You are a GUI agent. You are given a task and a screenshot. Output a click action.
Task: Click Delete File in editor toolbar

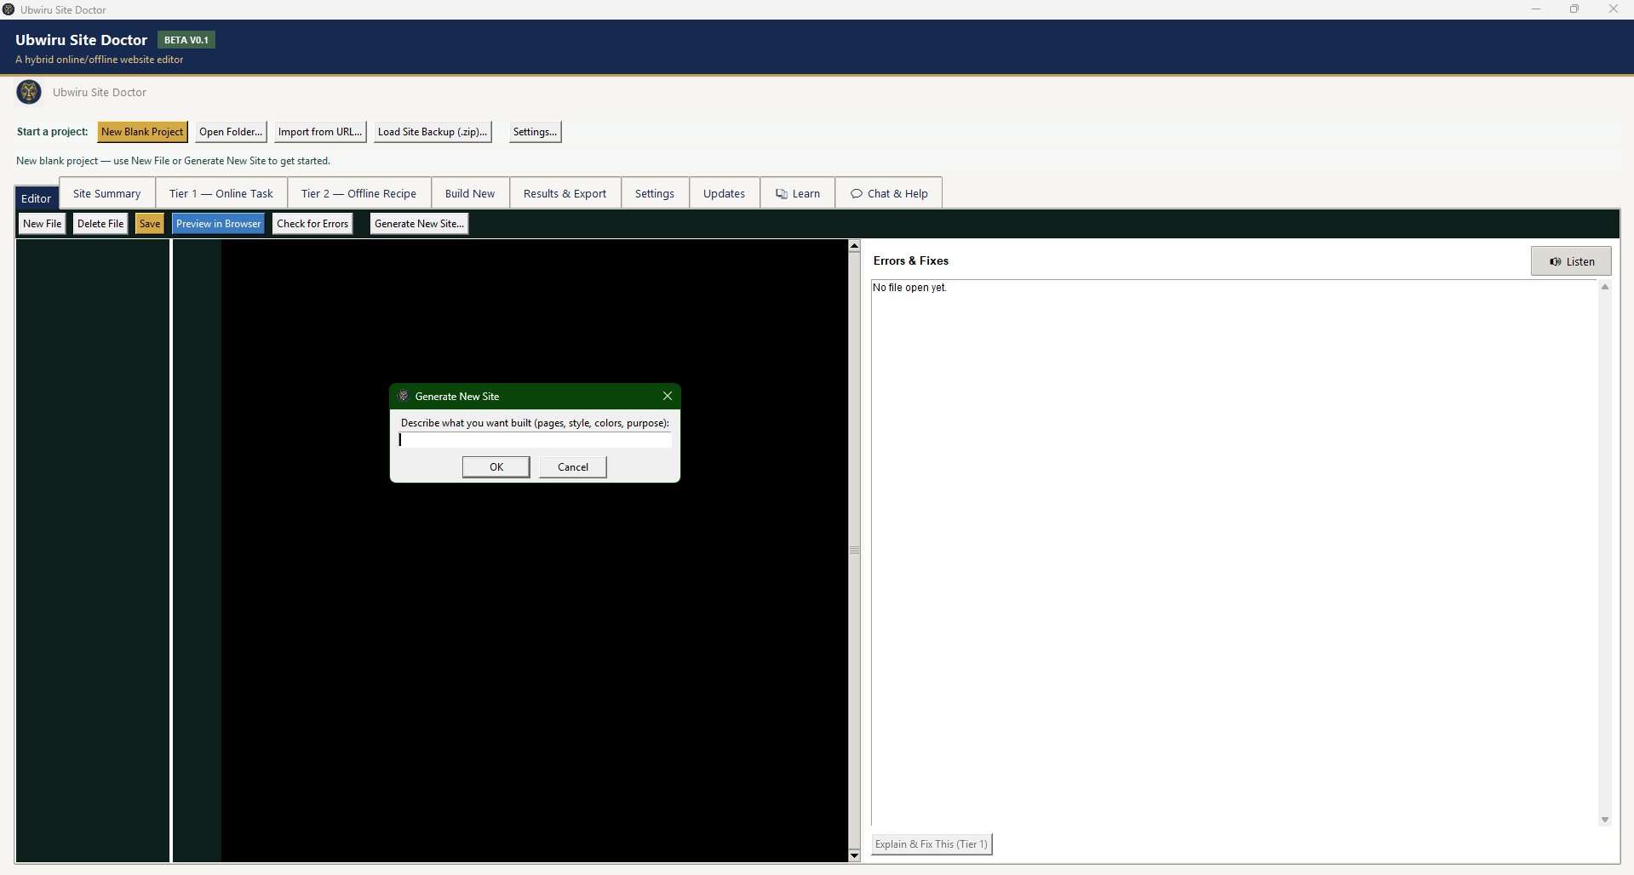[100, 224]
